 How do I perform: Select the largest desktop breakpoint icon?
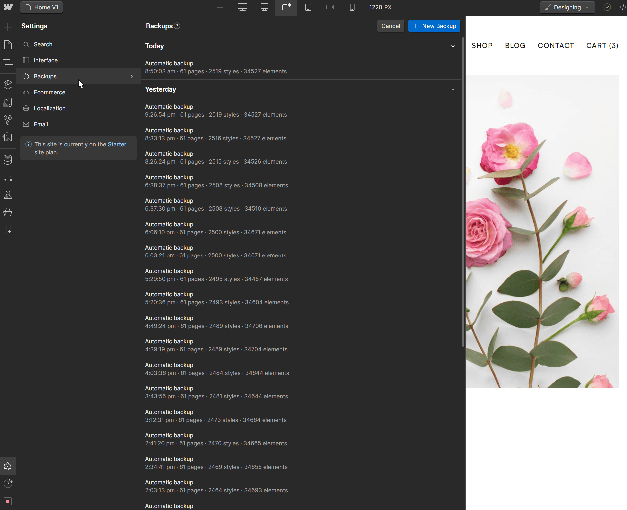click(243, 7)
